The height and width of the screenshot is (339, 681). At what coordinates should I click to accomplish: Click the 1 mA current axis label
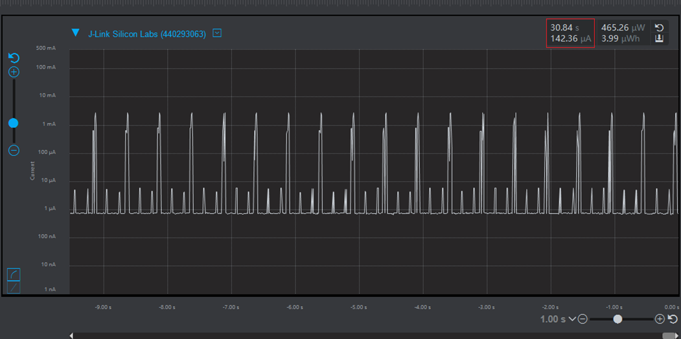coord(49,124)
